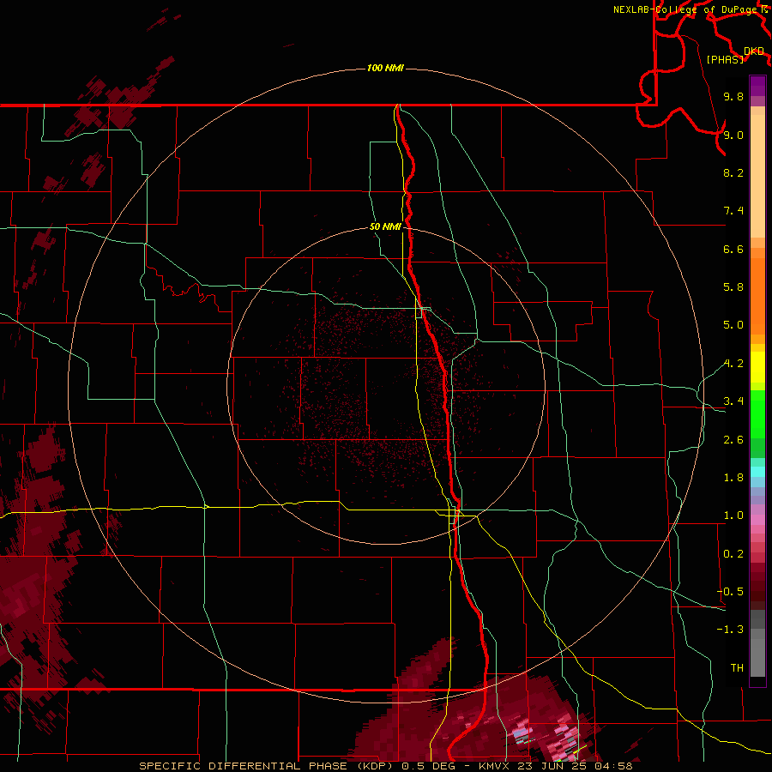Click the TH threshold label

(x=737, y=667)
